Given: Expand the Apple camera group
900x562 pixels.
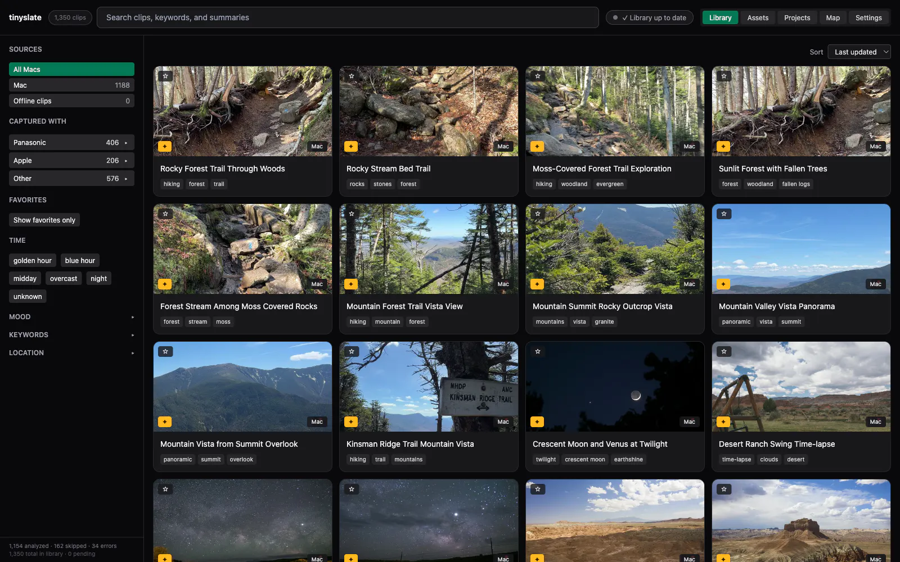Looking at the screenshot, I should pyautogui.click(x=71, y=160).
